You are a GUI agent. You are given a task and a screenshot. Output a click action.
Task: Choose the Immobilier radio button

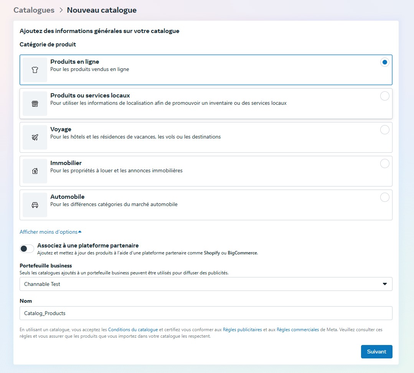click(x=384, y=163)
